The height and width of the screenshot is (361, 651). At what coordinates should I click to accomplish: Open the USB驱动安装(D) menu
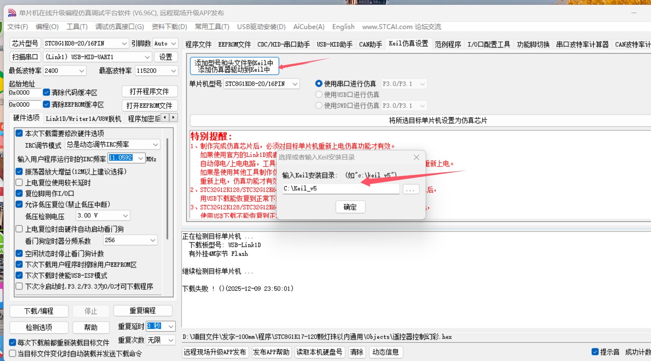(x=261, y=27)
